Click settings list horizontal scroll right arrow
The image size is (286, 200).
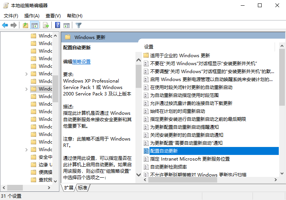pyautogui.click(x=276, y=180)
